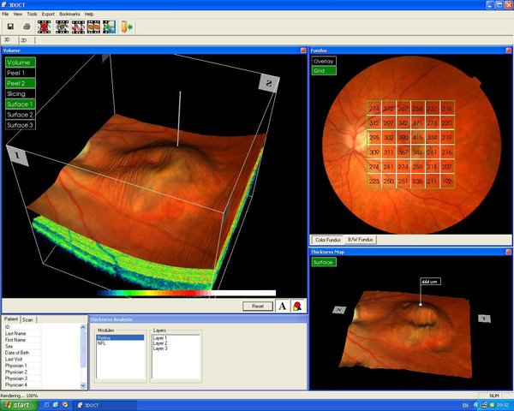Click the Print icon in toolbar
The height and width of the screenshot is (411, 514).
27,27
